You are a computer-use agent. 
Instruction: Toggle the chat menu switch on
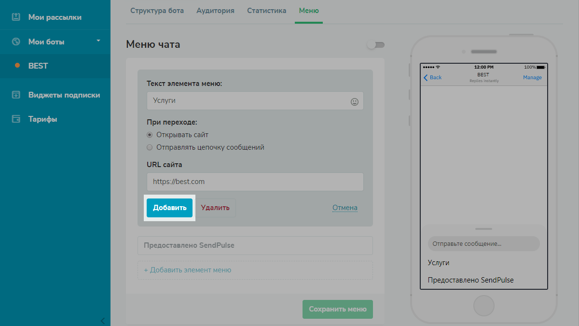tap(375, 45)
